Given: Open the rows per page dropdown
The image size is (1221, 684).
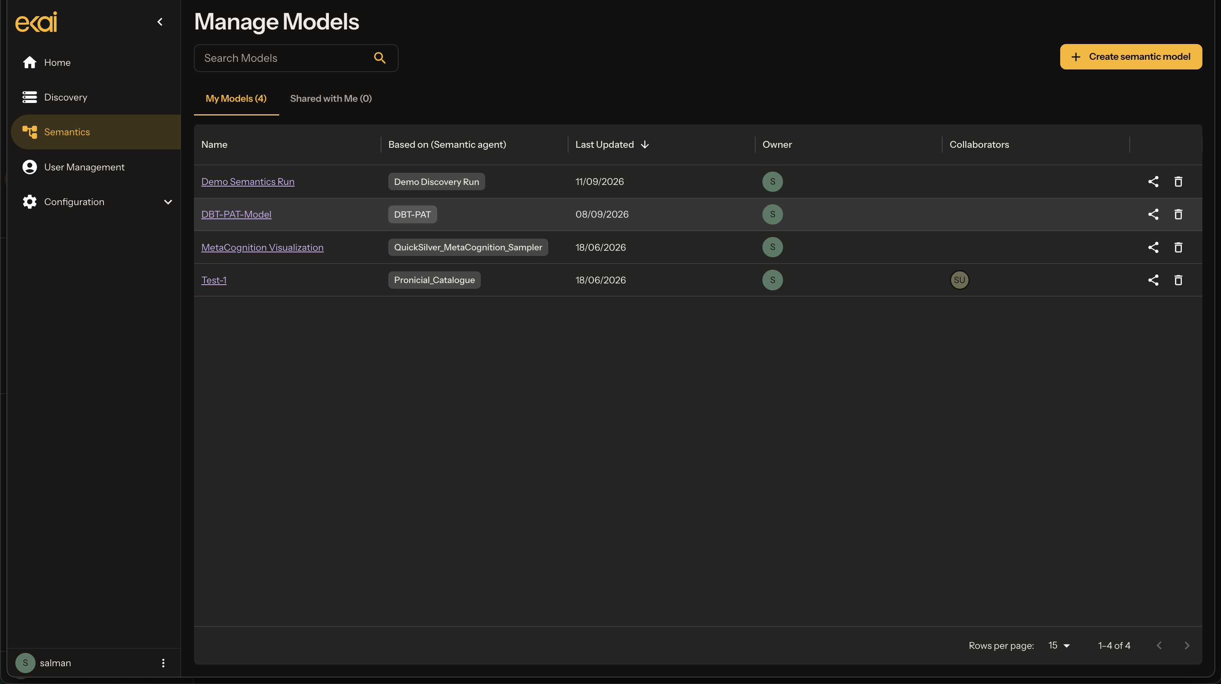Looking at the screenshot, I should [1059, 645].
